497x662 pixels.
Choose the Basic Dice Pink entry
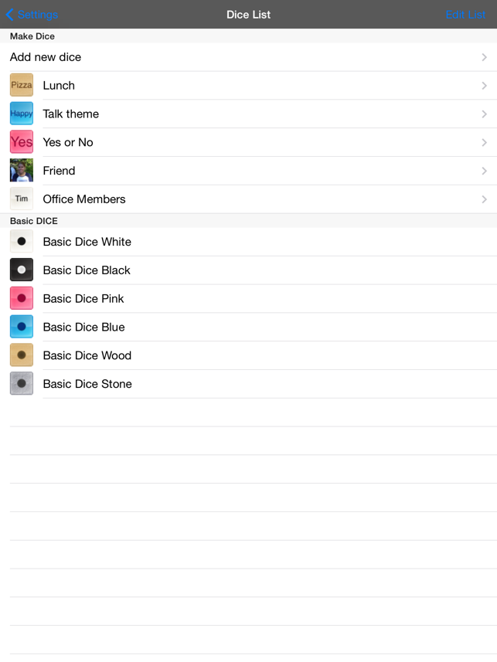[249, 298]
